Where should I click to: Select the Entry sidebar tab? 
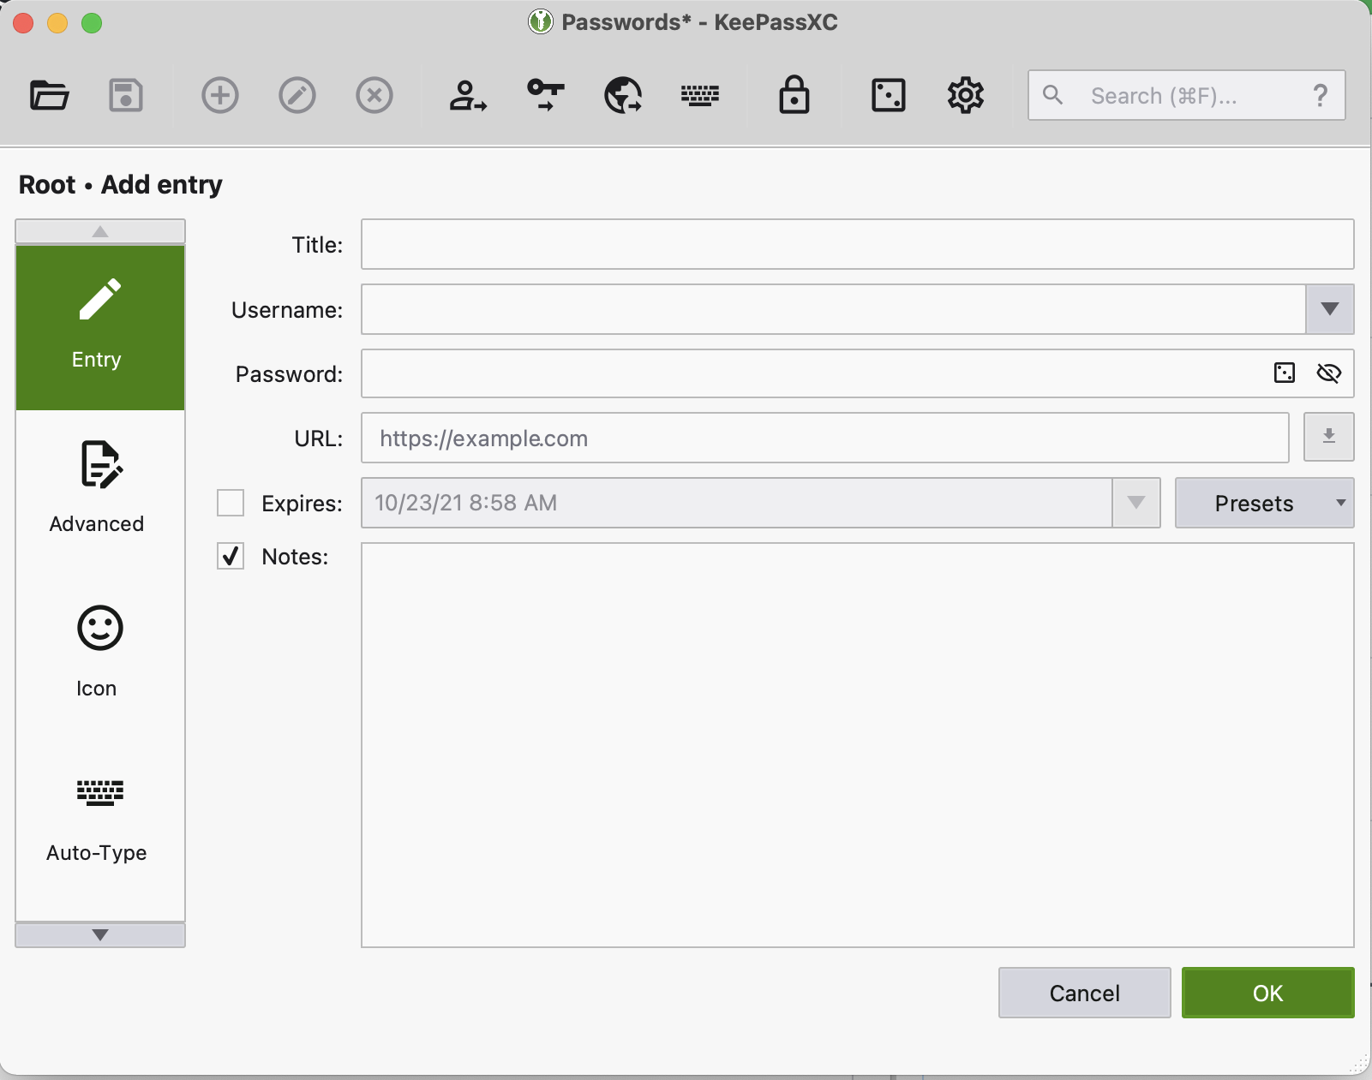coord(100,328)
